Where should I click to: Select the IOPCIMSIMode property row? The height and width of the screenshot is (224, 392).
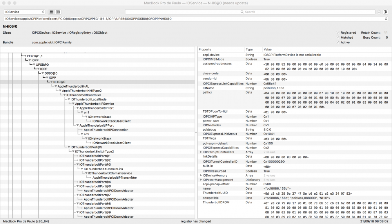(x=294, y=59)
